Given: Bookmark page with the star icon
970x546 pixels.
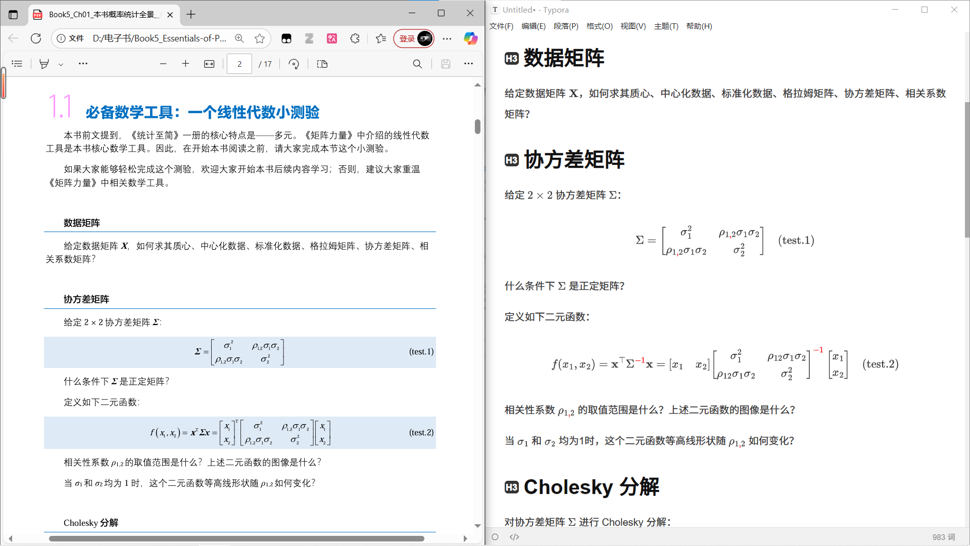Looking at the screenshot, I should 260,38.
